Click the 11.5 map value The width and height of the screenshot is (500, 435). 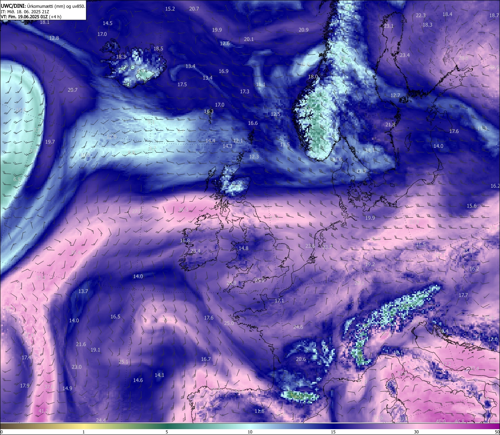285,144
